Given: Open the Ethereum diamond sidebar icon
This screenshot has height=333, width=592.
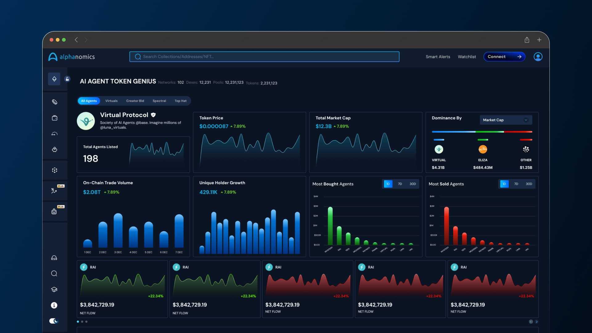Looking at the screenshot, I should point(54,79).
